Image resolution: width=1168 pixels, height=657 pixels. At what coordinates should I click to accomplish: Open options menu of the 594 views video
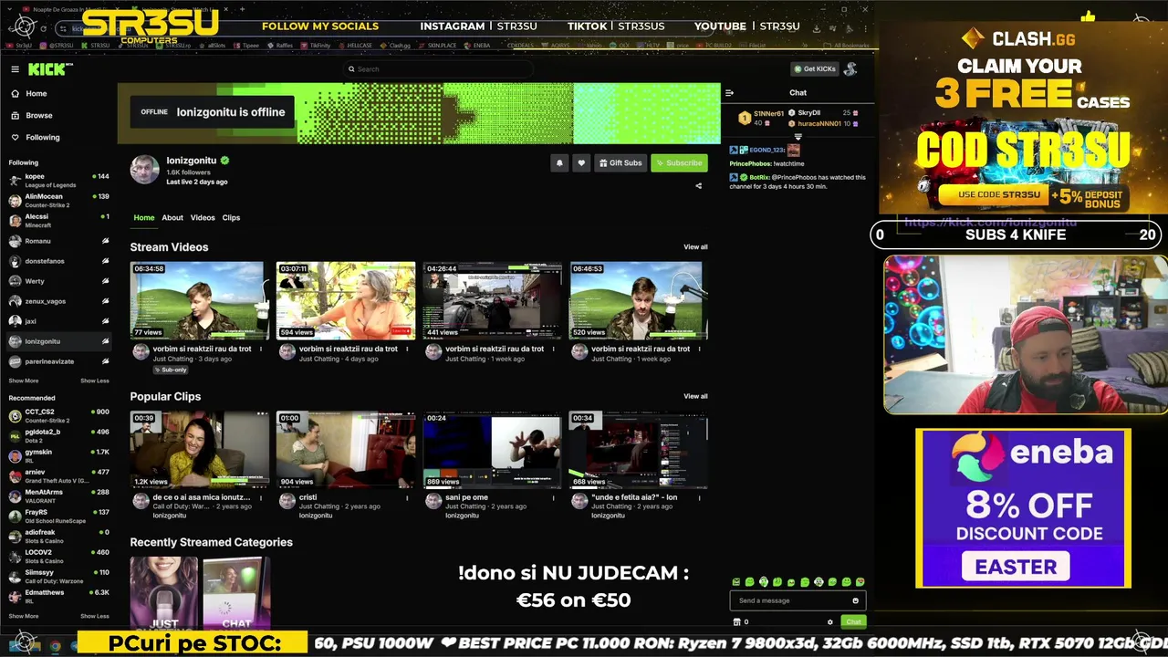[407, 349]
